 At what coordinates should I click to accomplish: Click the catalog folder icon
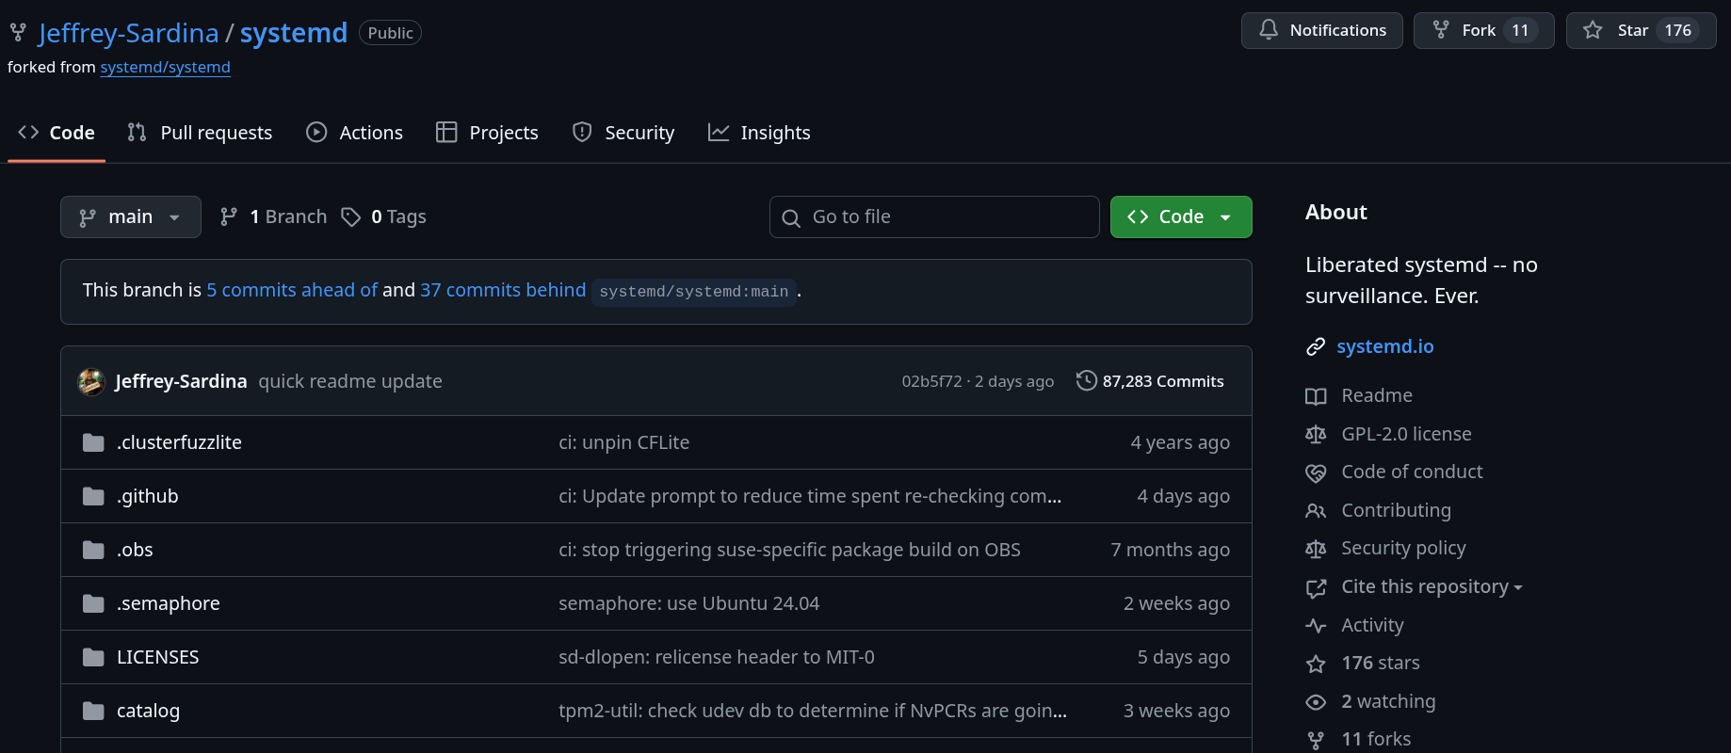click(x=93, y=711)
